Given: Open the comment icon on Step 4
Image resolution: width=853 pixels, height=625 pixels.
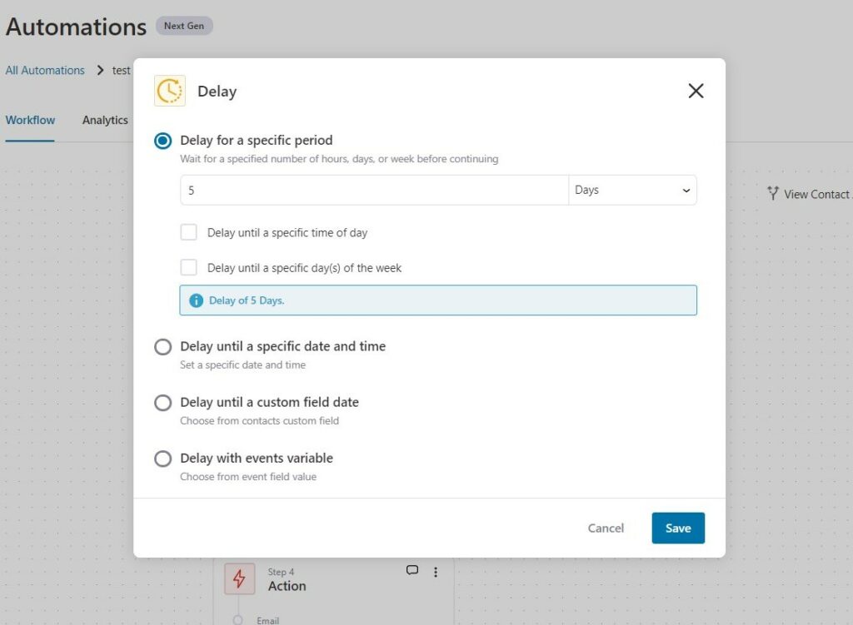Looking at the screenshot, I should coord(412,570).
